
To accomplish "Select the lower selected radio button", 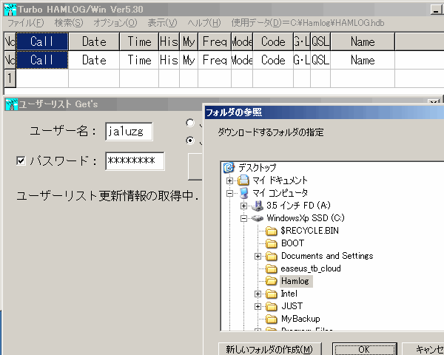I will tap(190, 141).
